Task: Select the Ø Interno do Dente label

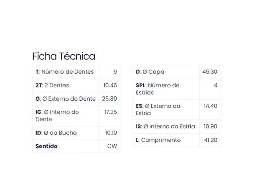Action: pos(57,116)
